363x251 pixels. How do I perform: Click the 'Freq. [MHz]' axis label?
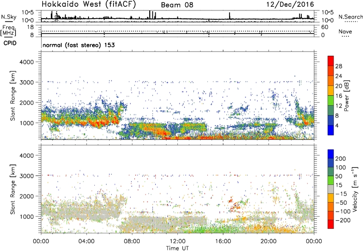click(x=8, y=31)
